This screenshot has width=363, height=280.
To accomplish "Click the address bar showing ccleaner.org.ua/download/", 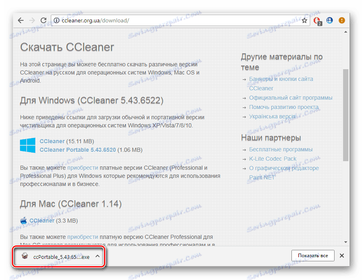I will pyautogui.click(x=180, y=21).
